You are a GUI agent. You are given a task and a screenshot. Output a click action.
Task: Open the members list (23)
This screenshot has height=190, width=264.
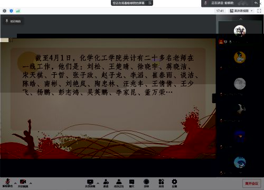pyautogui.click(x=119, y=183)
